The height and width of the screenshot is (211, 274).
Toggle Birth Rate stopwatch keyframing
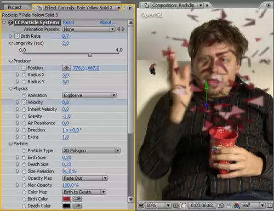coord(17,36)
